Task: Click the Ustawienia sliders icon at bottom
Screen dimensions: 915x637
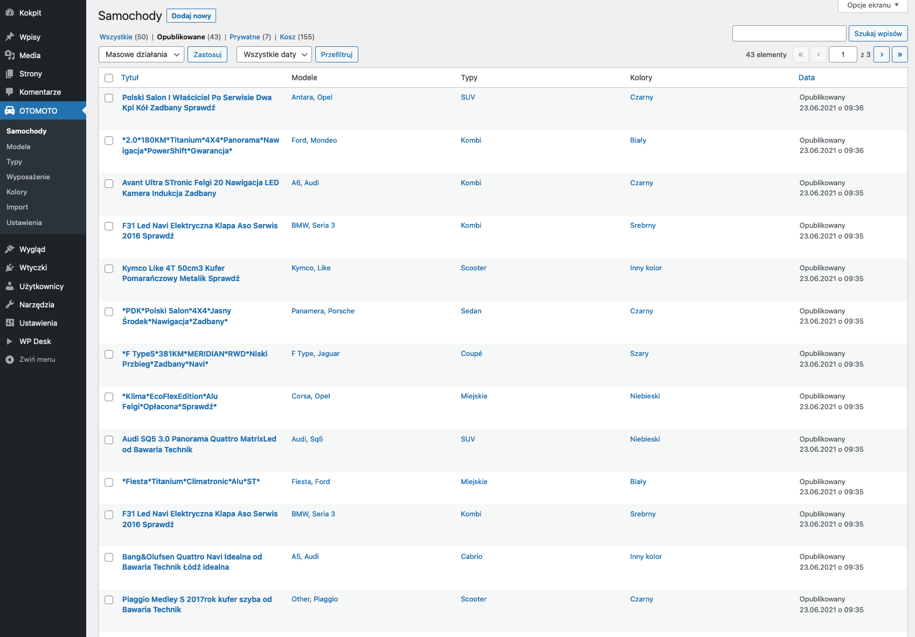Action: pyautogui.click(x=10, y=323)
